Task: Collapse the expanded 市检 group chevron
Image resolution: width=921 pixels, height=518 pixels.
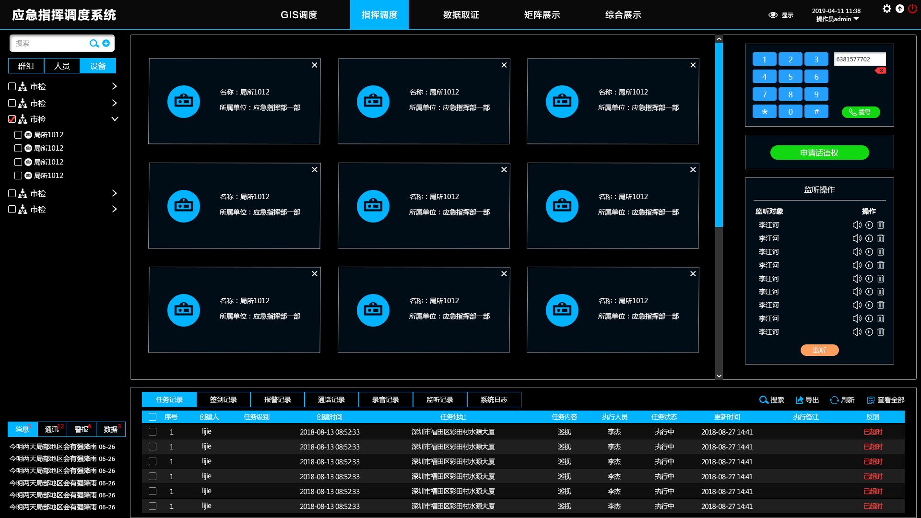Action: 115,119
